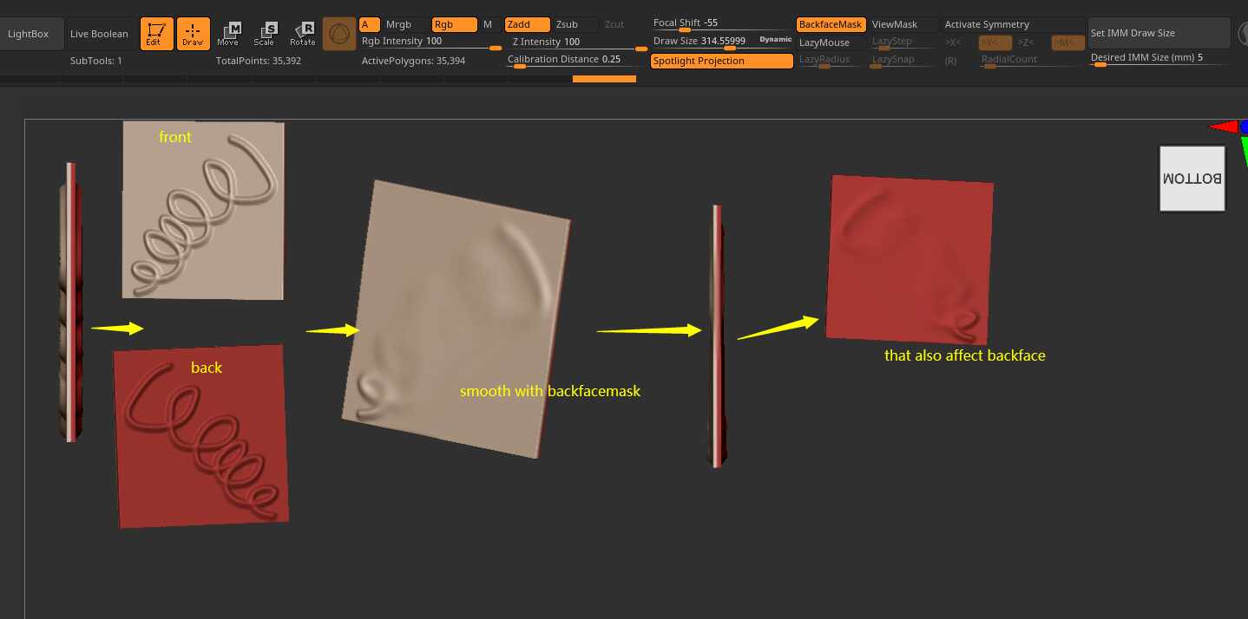This screenshot has height=619, width=1248.
Task: Click the LazyStep slider
Action: (x=903, y=42)
